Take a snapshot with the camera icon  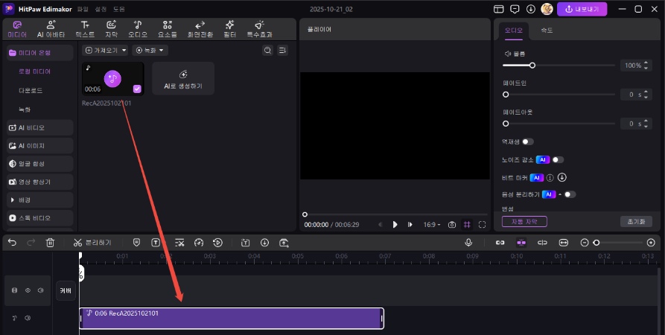(x=451, y=224)
